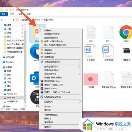Go up one folder level arrow
Screen dimensions: 132x132
coord(13,20)
